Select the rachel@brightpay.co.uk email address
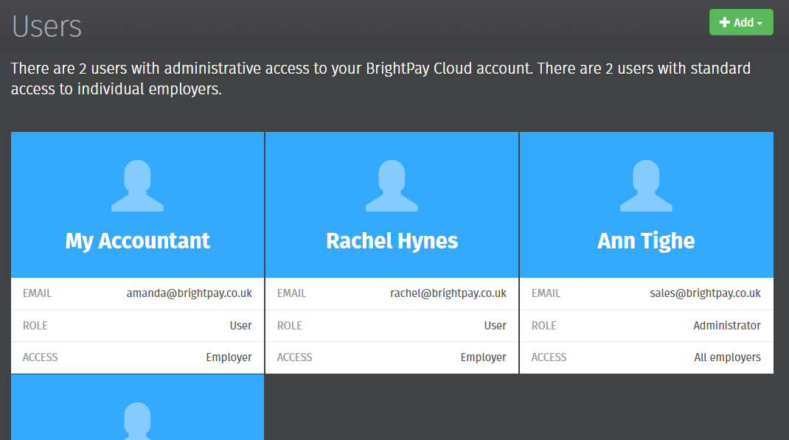Viewport: 789px width, 440px height. tap(448, 293)
